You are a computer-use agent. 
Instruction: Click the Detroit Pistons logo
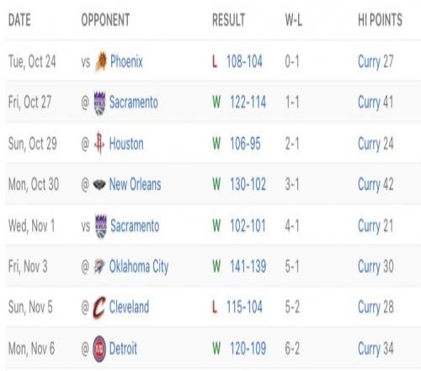click(x=99, y=348)
